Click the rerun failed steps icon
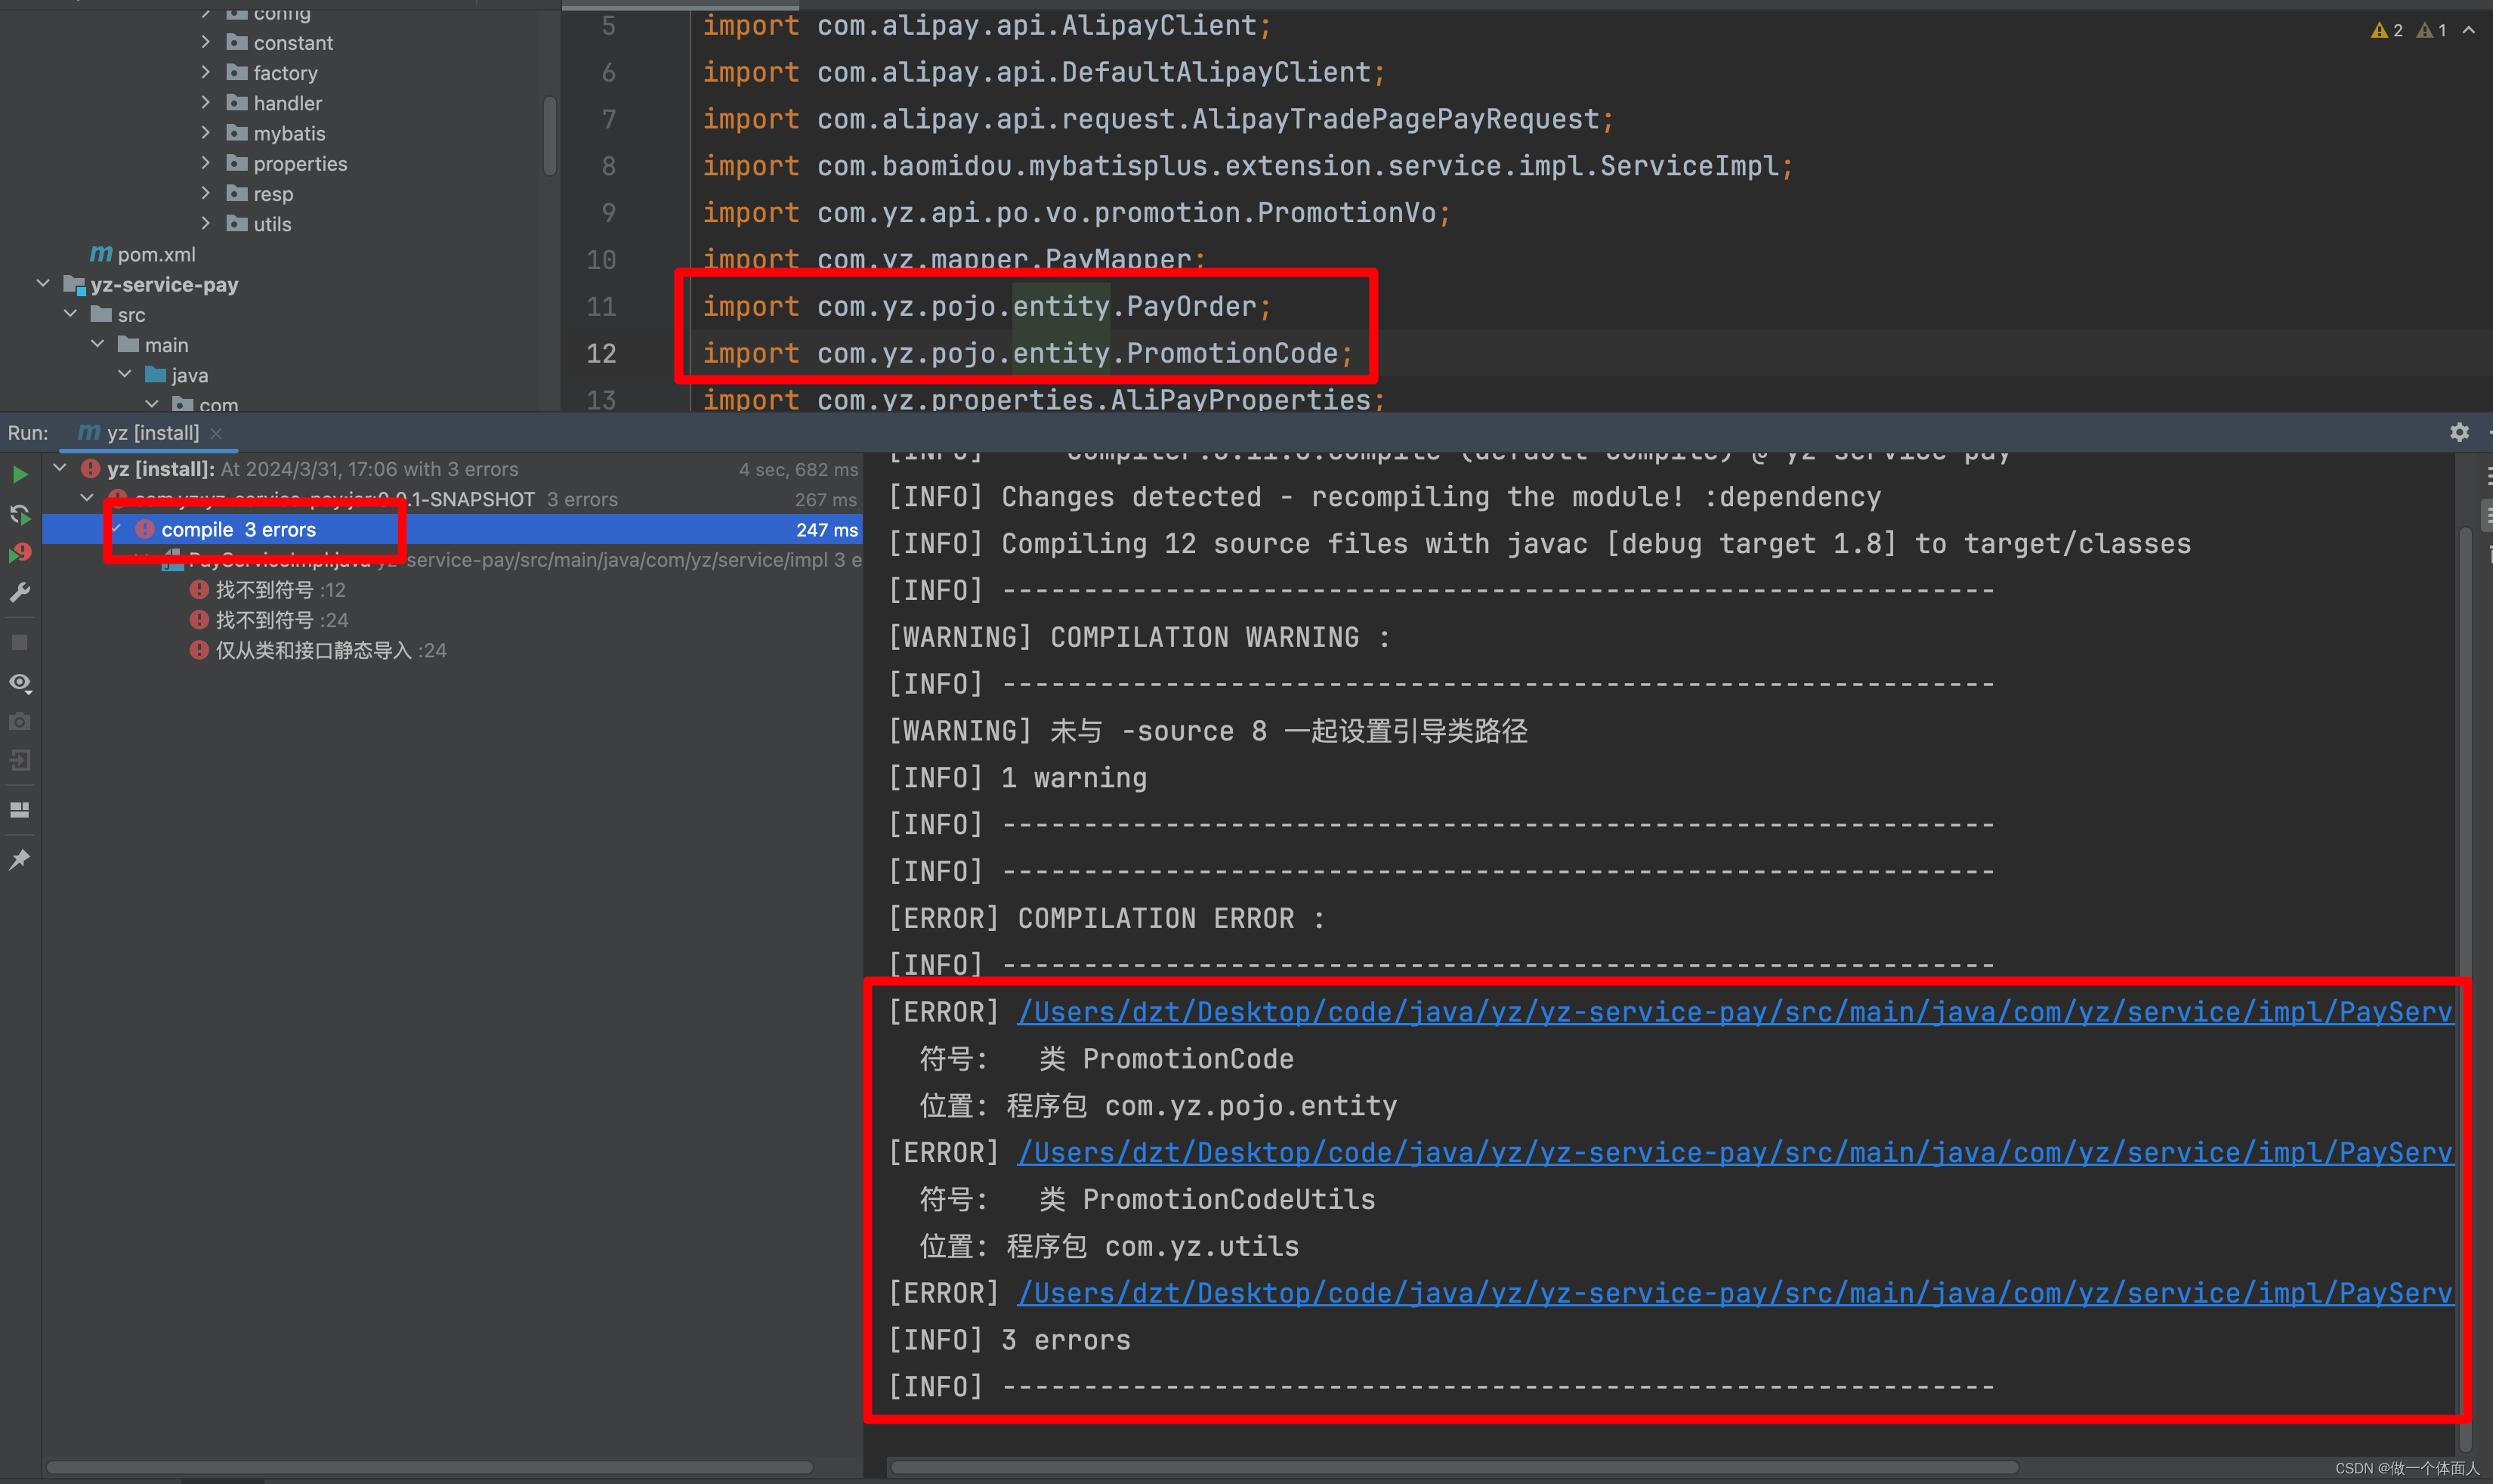 20,514
